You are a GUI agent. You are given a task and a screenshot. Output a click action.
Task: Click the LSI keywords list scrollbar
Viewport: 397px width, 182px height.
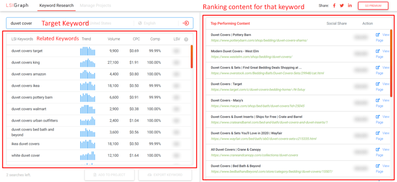pos(192,57)
